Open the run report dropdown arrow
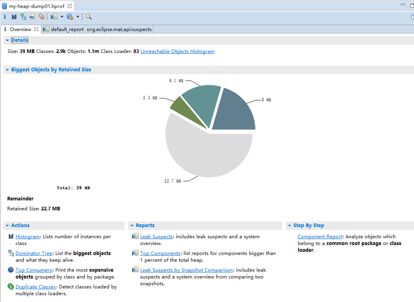The width and height of the screenshot is (414, 302). click(x=62, y=17)
